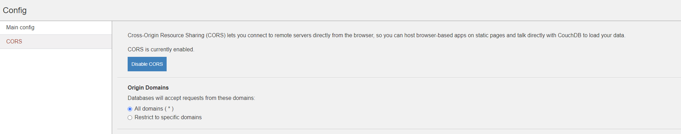
Task: Click the empty sidebar area below CORS
Action: pyautogui.click(x=56, y=91)
